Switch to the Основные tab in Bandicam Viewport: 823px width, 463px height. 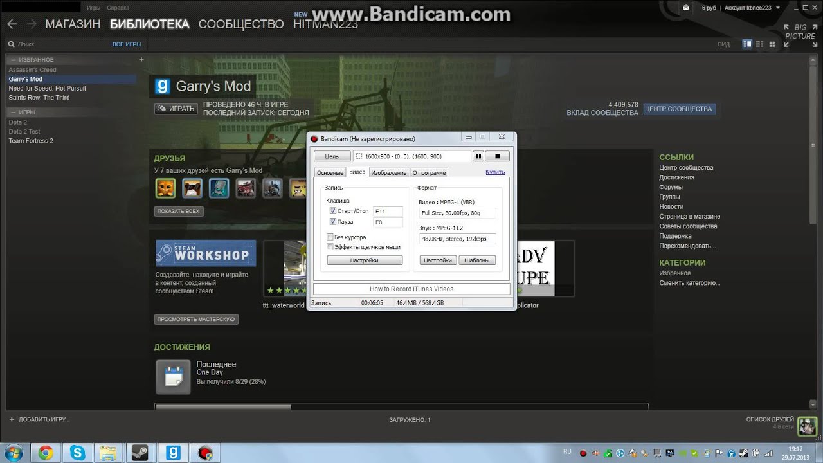point(330,173)
